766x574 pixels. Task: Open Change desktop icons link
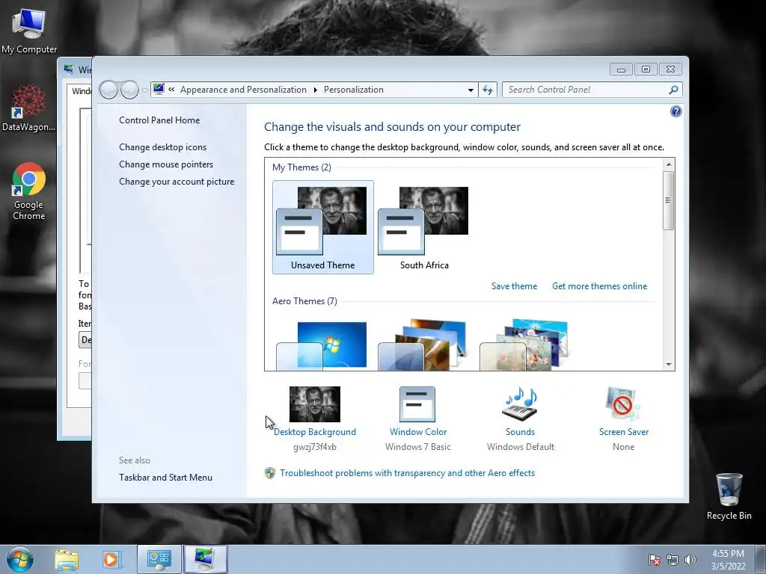(162, 147)
